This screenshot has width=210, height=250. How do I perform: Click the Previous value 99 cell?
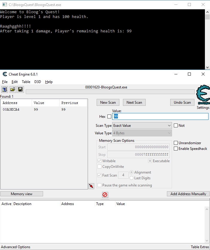[63, 109]
